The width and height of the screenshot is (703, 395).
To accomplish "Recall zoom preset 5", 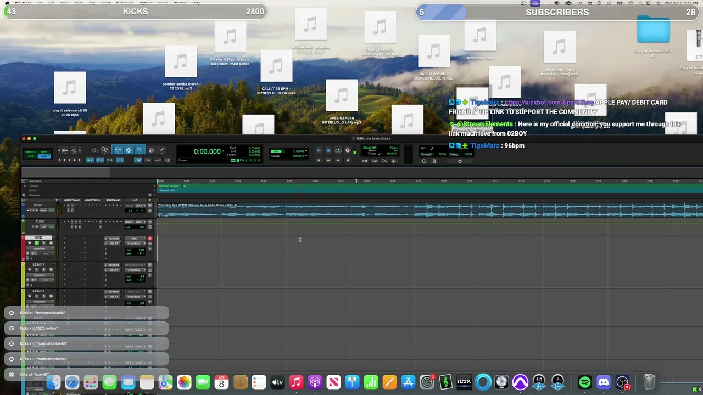I will pyautogui.click(x=79, y=160).
